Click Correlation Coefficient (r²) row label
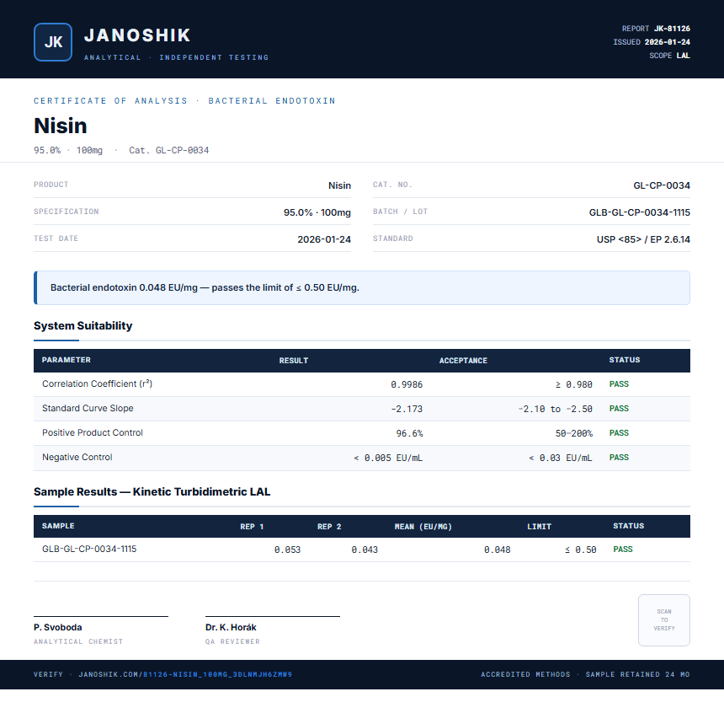This screenshot has width=724, height=713. click(x=97, y=383)
